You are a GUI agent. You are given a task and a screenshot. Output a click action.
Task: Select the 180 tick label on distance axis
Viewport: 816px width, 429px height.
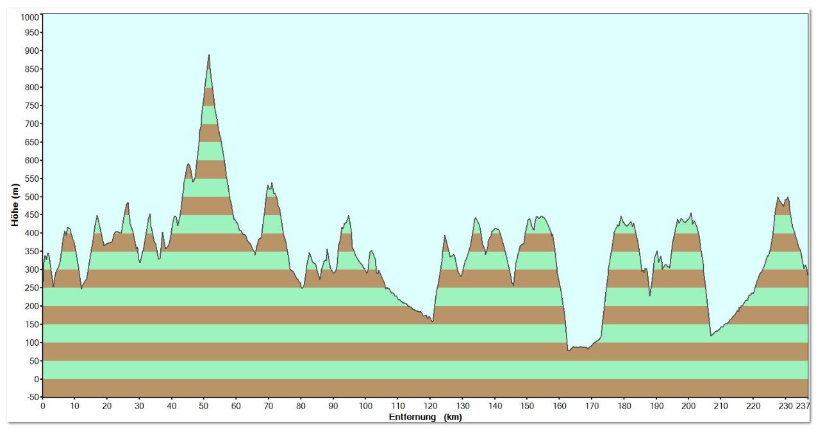tap(624, 405)
